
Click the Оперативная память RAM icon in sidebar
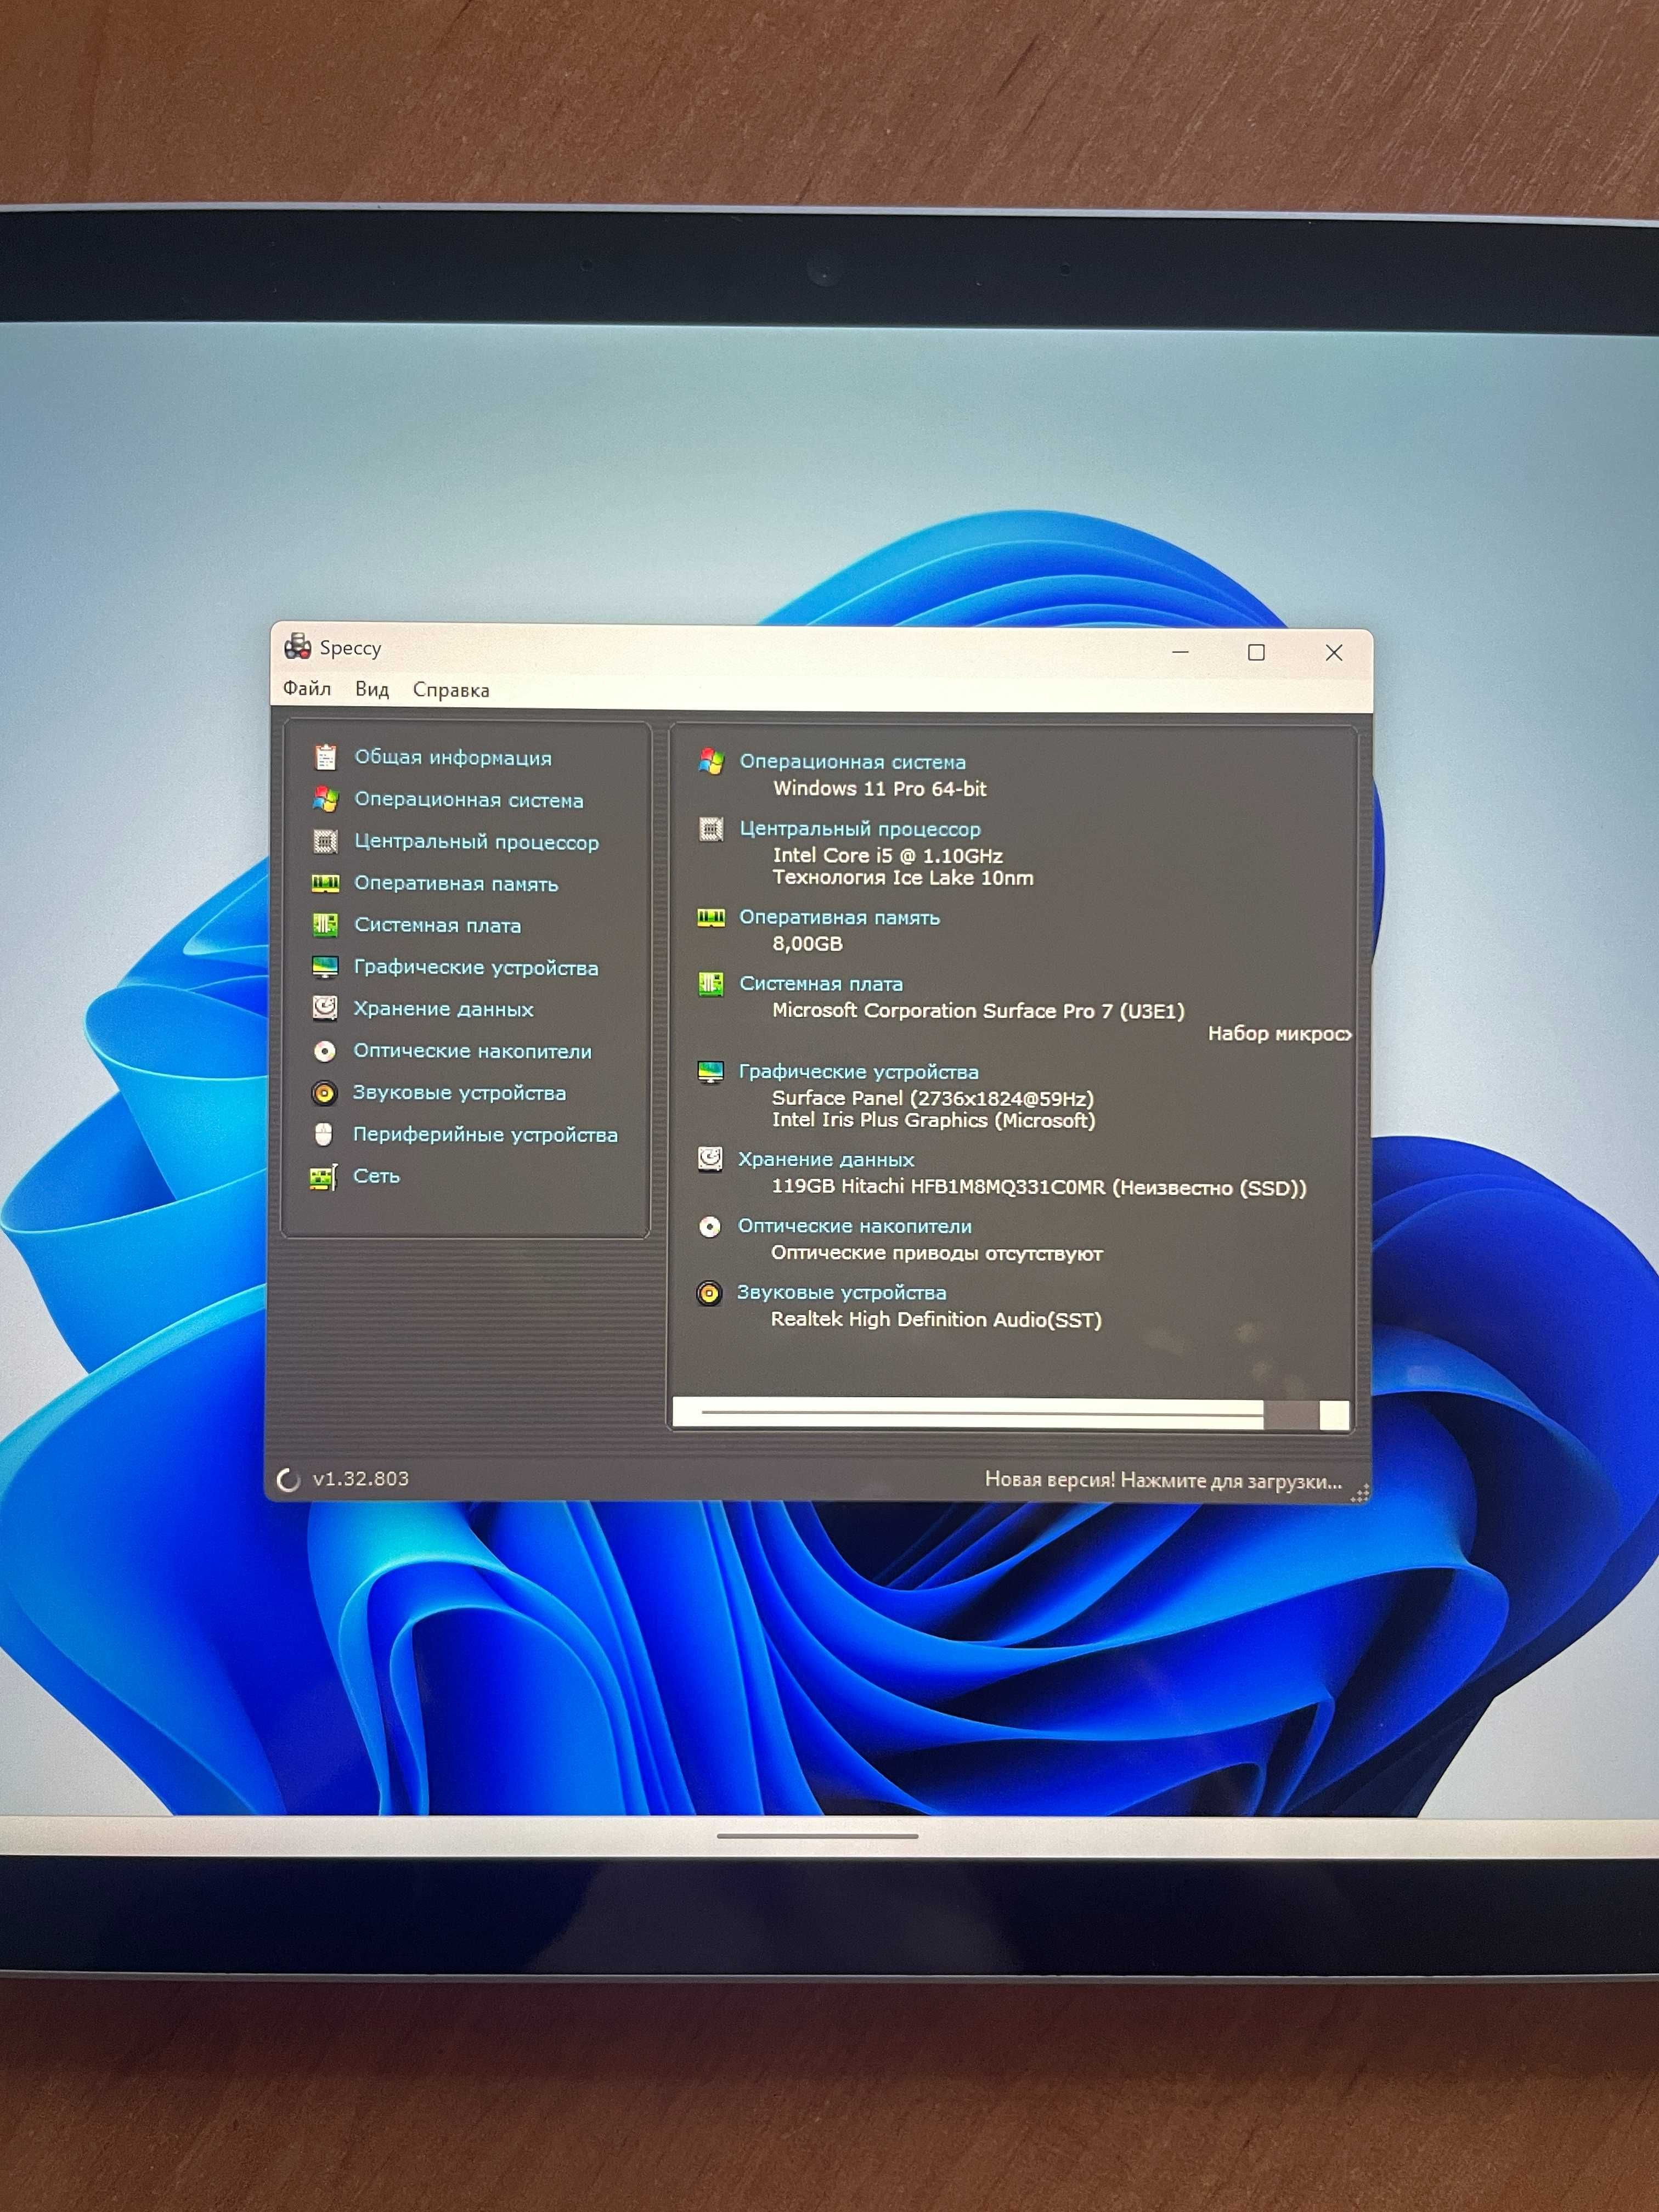(x=325, y=883)
